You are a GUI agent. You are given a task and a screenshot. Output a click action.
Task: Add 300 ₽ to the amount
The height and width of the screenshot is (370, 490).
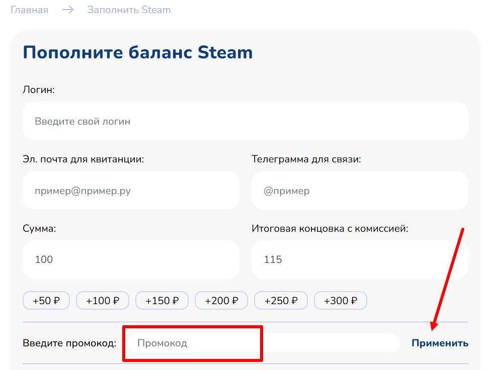[x=340, y=300]
